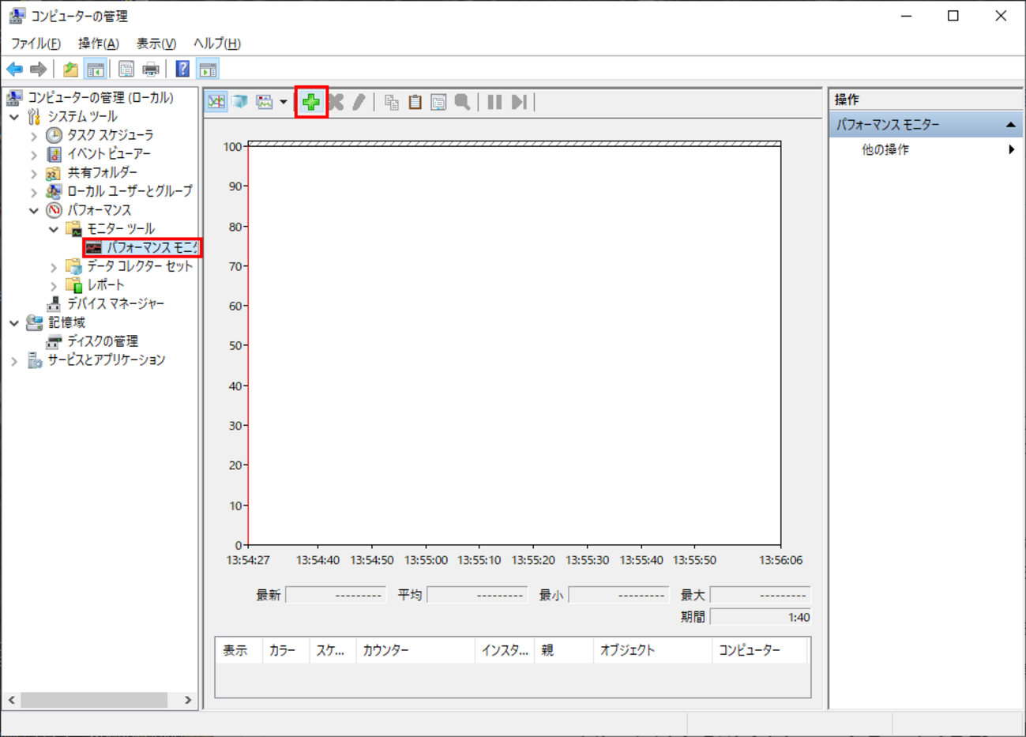The height and width of the screenshot is (737, 1026).
Task: Click the tree pane scrollbar left arrow
Action: 11,701
